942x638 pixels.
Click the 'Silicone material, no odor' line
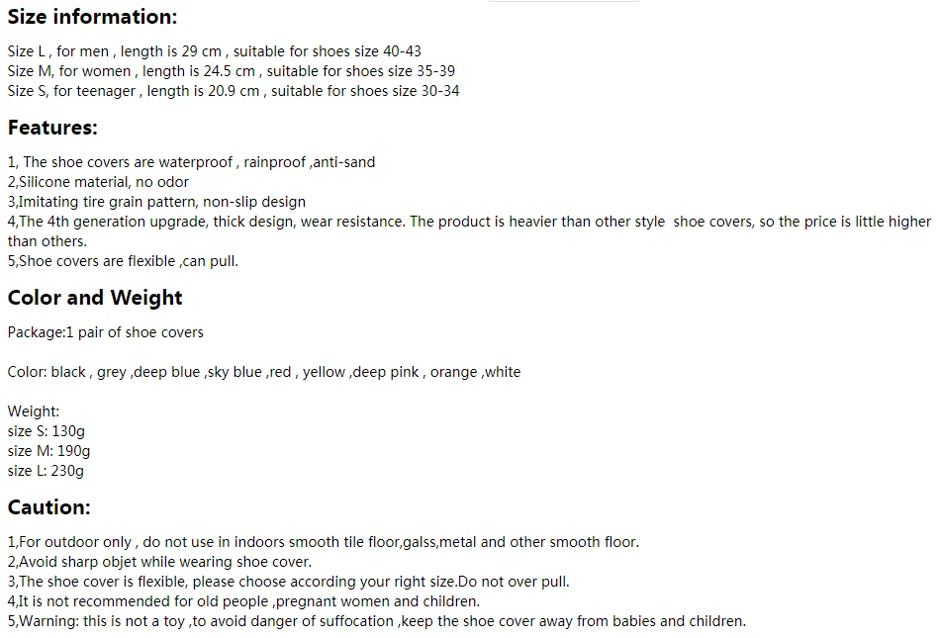(98, 182)
